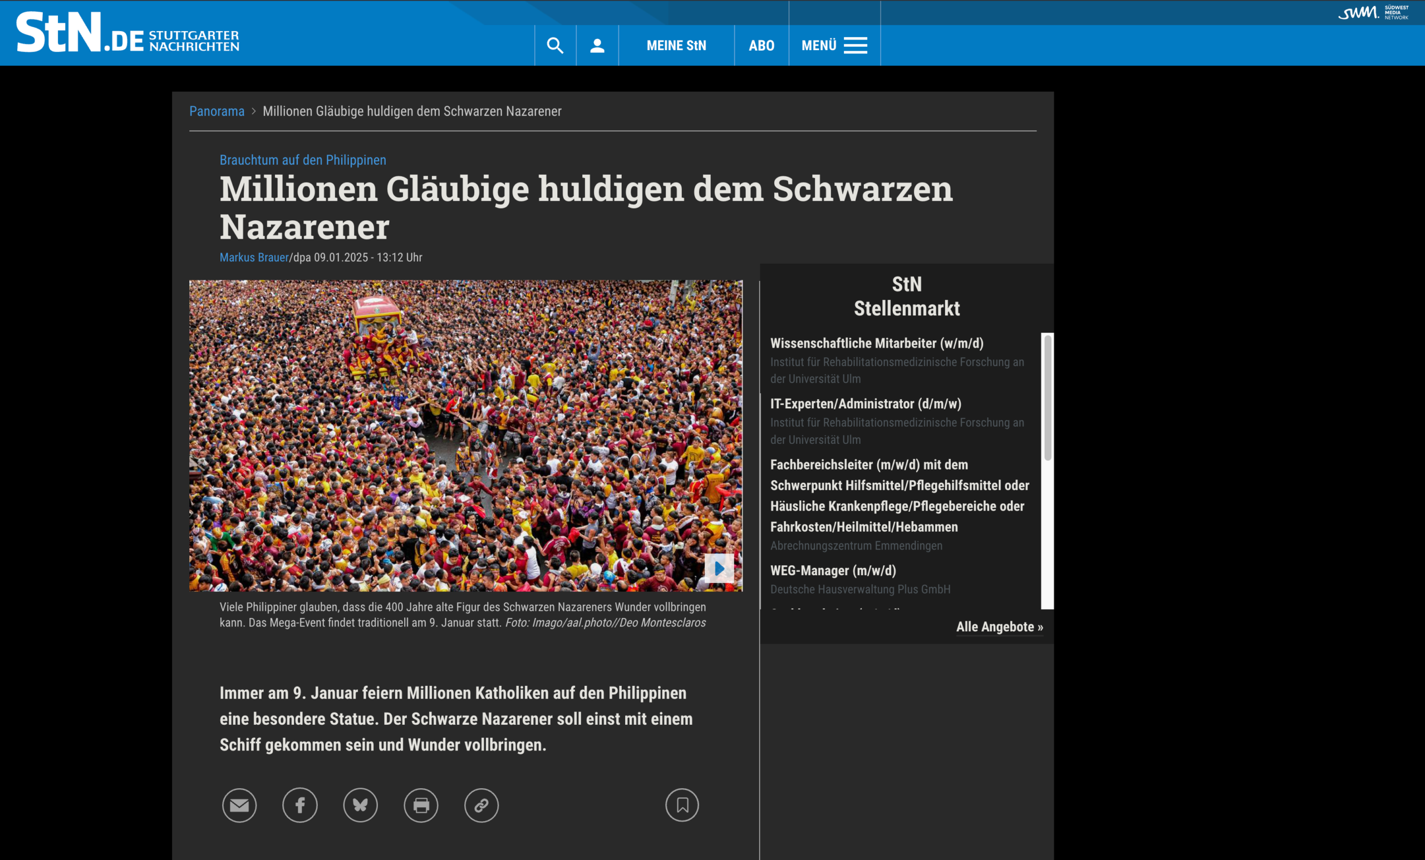This screenshot has width=1425, height=860.
Task: Share the article on Bluesky
Action: tap(360, 805)
